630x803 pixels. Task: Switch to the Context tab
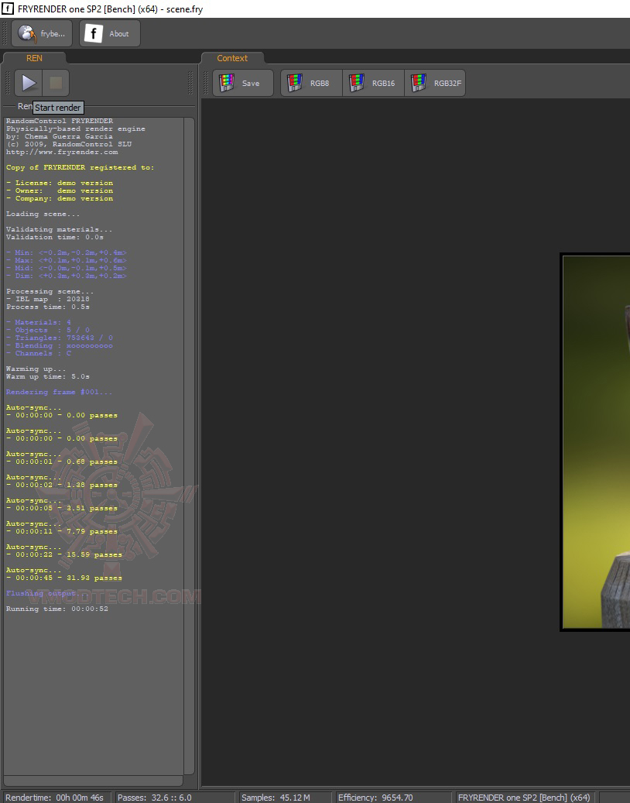coord(232,58)
